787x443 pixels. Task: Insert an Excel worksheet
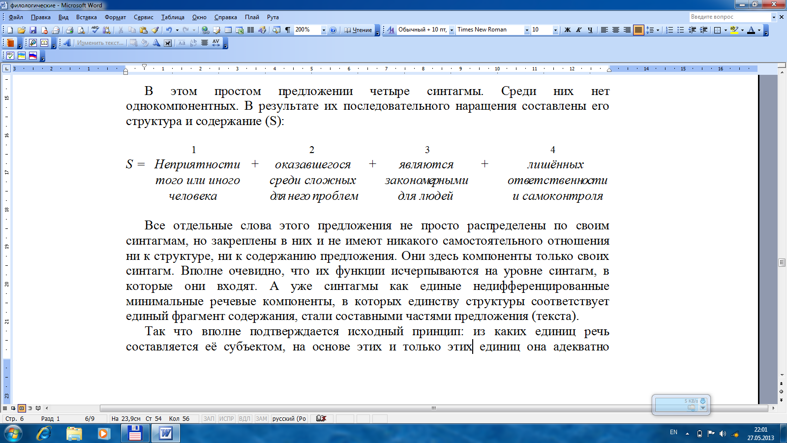click(240, 30)
